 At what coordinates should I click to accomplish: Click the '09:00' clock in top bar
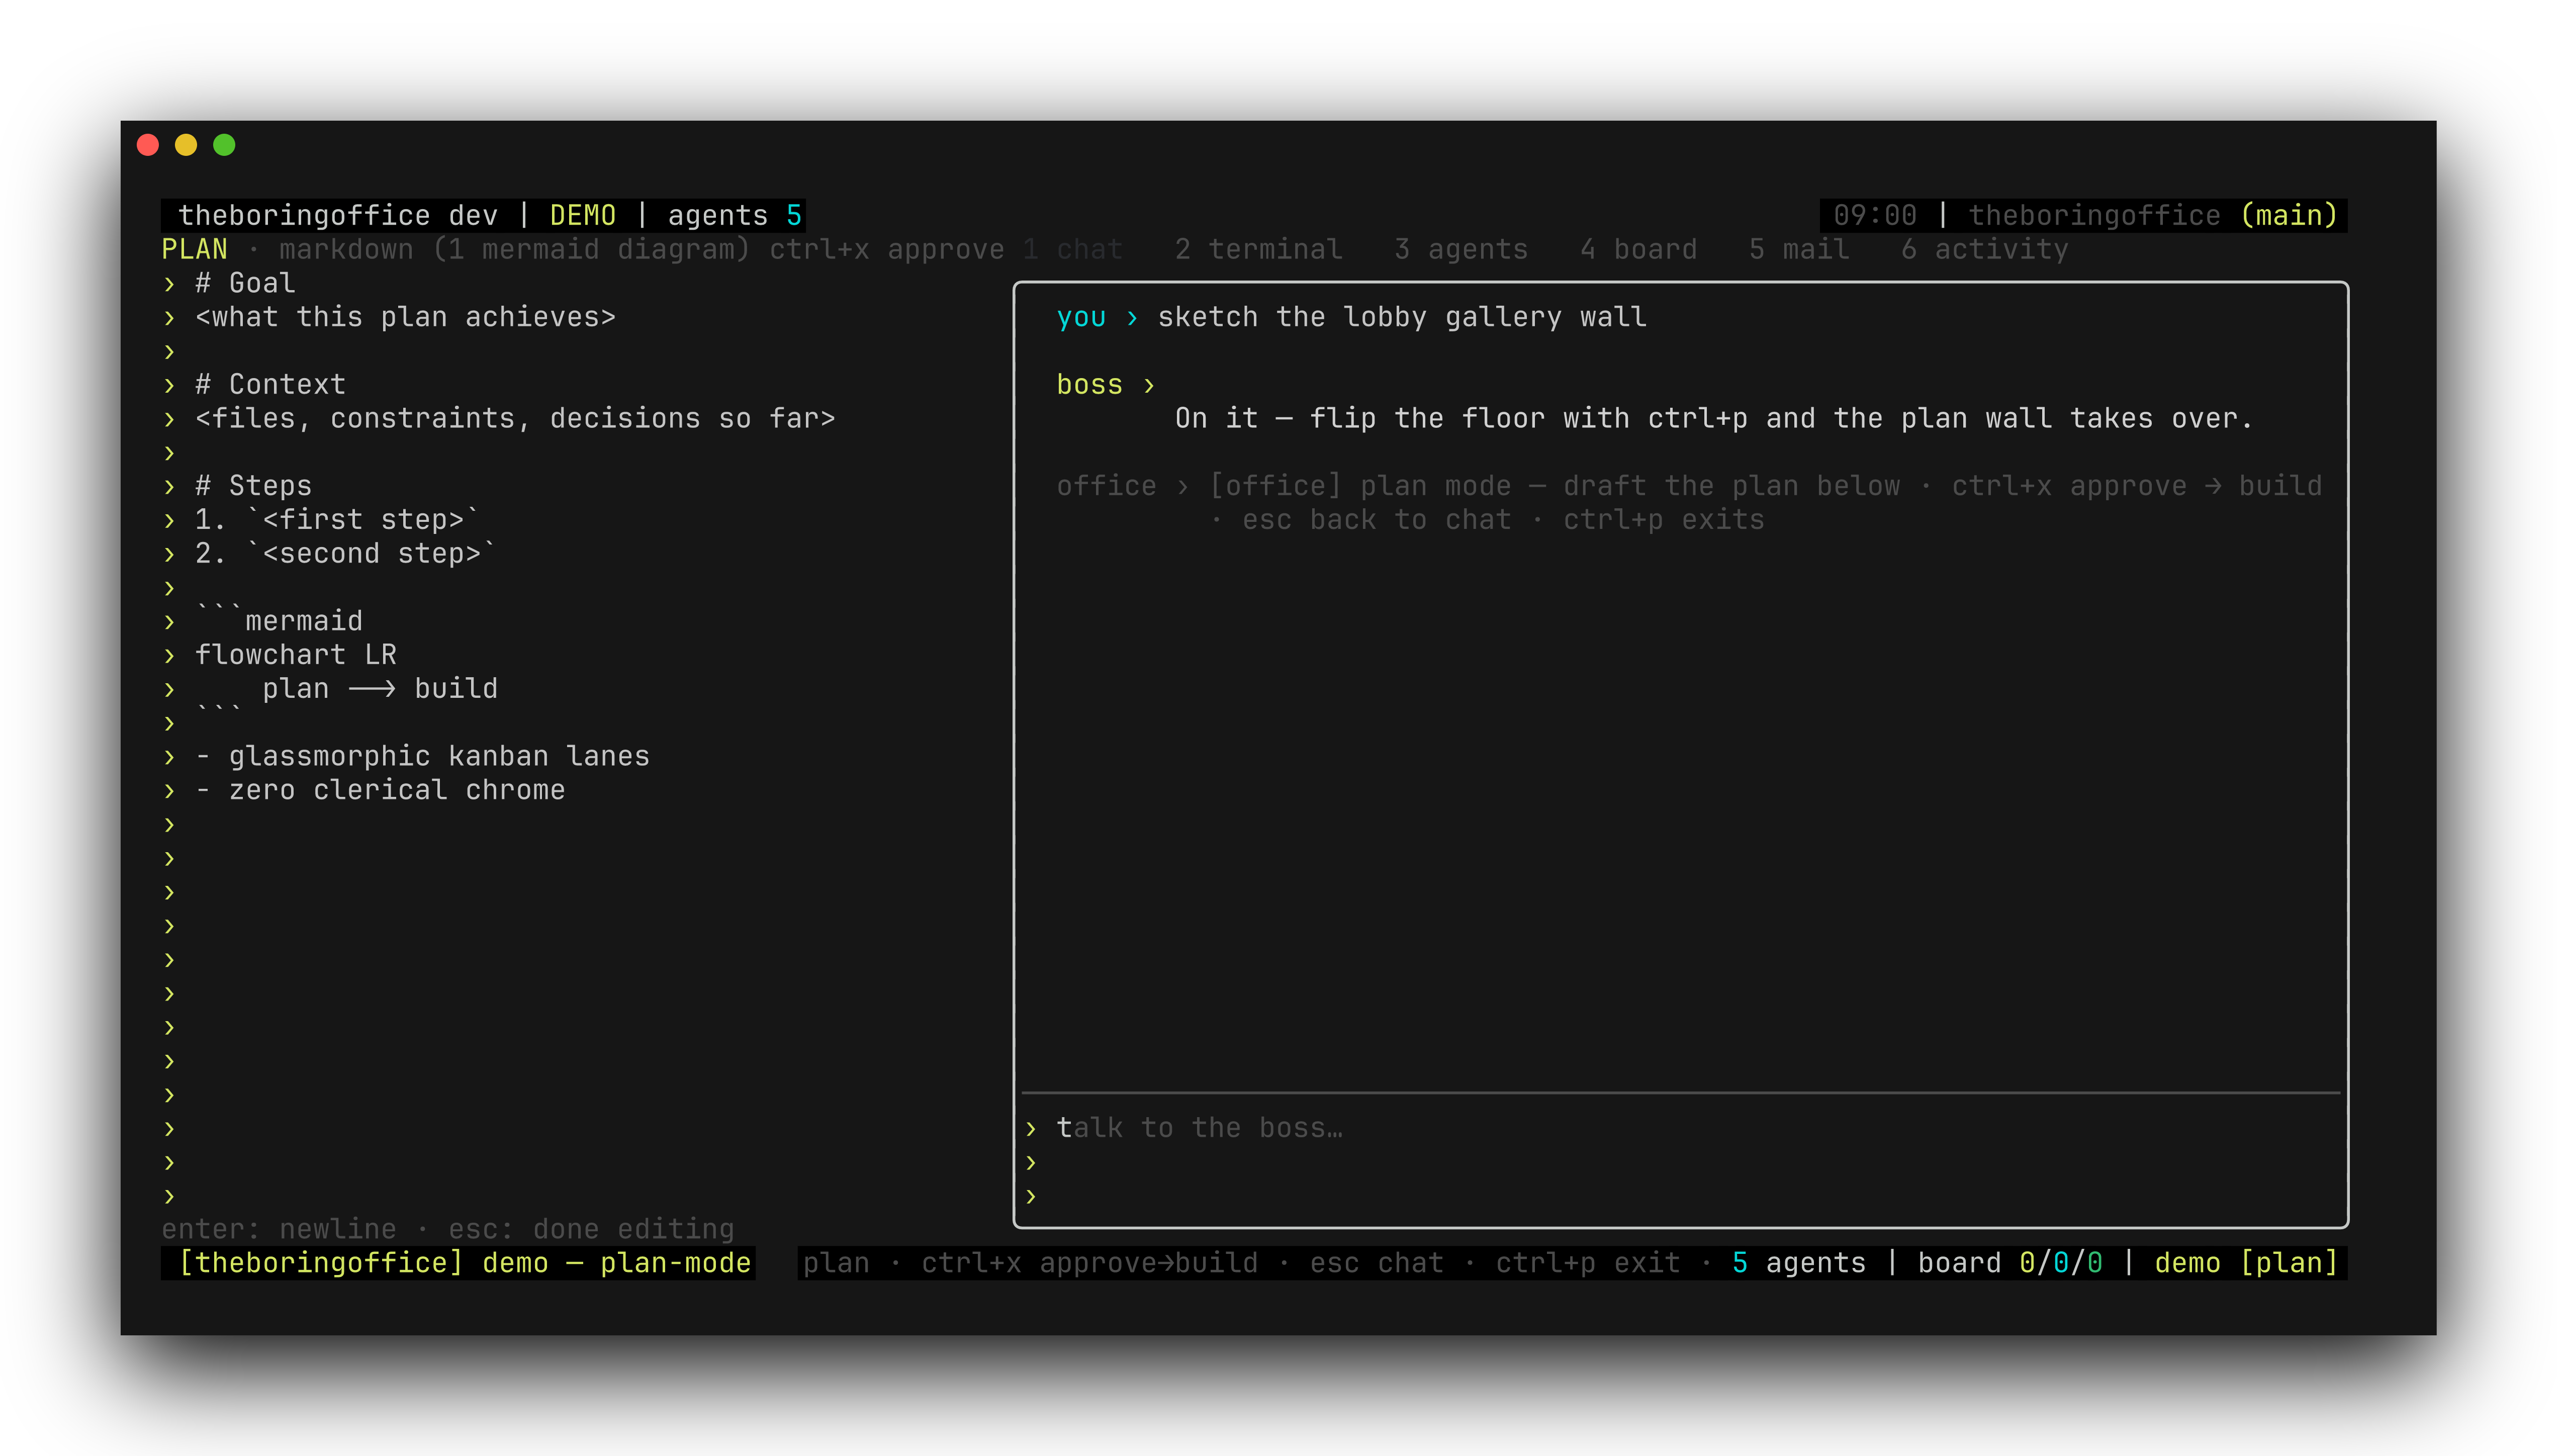pyautogui.click(x=1875, y=215)
